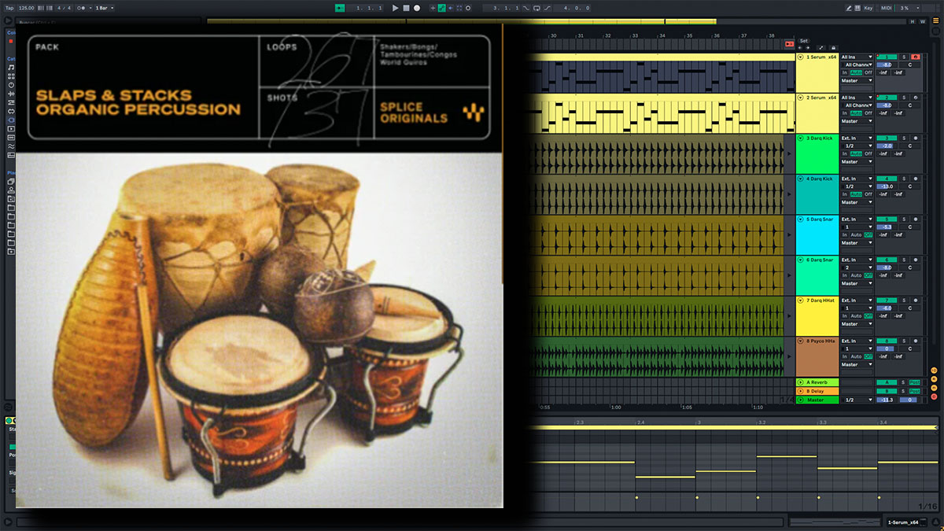The image size is (944, 531).
Task: Open the Master track output 1/2 dropdown
Action: [857, 400]
